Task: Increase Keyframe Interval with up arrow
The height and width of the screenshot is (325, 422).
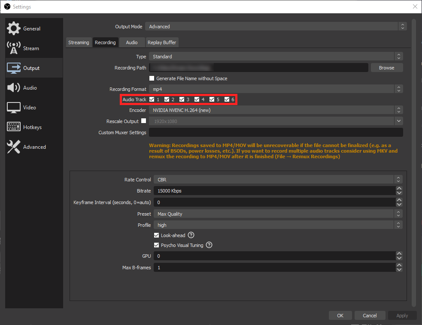Action: (x=399, y=200)
